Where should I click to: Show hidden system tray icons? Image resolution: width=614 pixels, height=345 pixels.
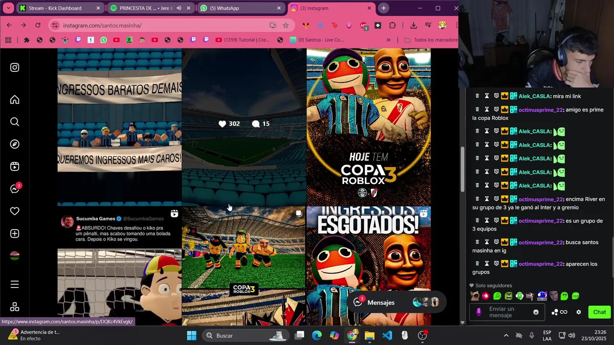coord(506,335)
